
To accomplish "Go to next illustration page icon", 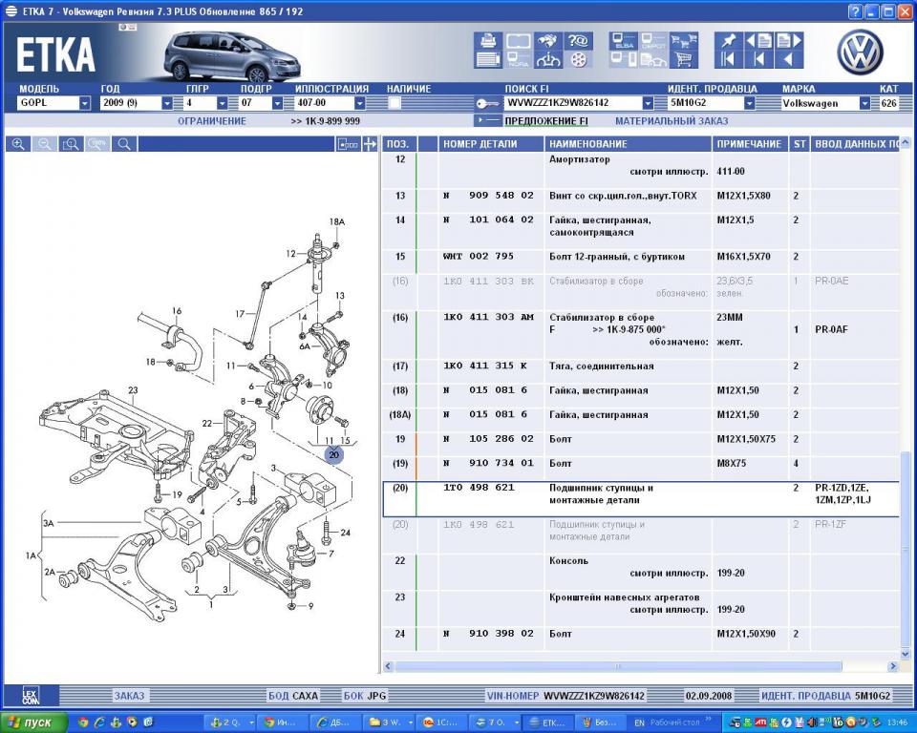I will tap(788, 41).
